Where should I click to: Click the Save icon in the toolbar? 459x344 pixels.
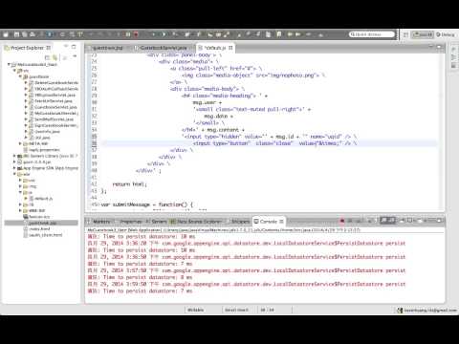[16, 34]
